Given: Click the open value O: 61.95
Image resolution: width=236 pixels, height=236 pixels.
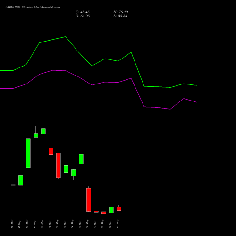Looking at the screenshot, I should point(83,16).
